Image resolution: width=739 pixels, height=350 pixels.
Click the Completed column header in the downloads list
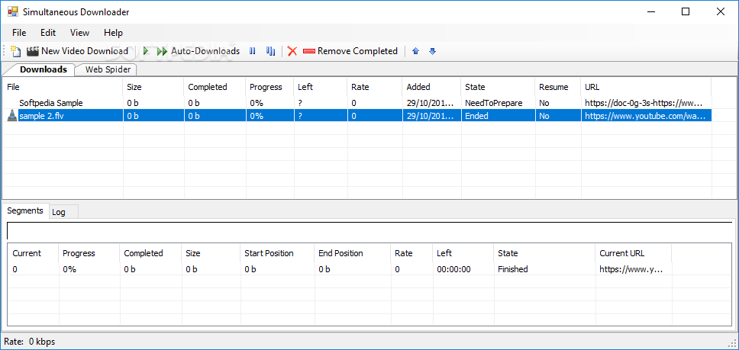click(215, 87)
